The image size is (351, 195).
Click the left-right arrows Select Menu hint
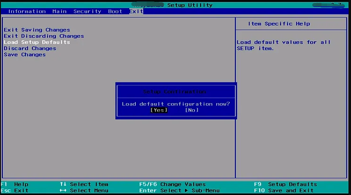click(x=84, y=191)
